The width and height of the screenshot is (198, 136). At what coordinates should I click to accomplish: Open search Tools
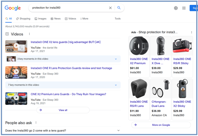[x=118, y=19]
